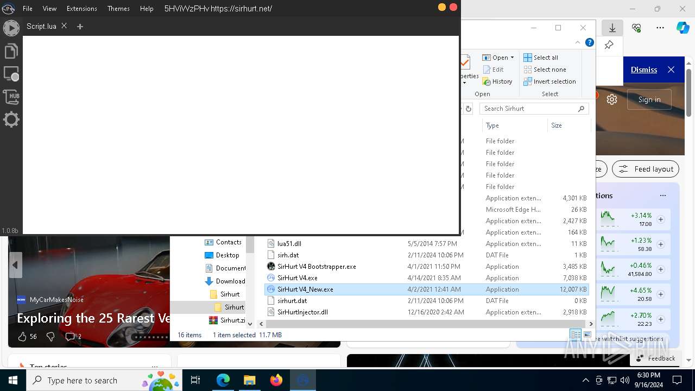Like the article with thumbs up
This screenshot has height=391, width=695.
pyautogui.click(x=22, y=337)
